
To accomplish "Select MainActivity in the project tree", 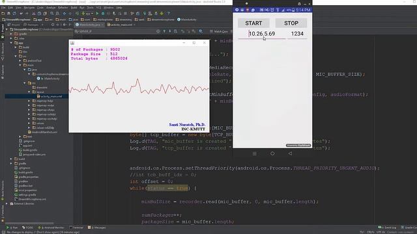I will [48, 79].
